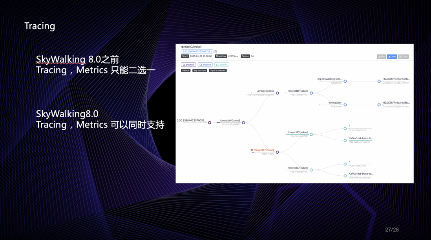Click the Duration label tag

(x=221, y=56)
